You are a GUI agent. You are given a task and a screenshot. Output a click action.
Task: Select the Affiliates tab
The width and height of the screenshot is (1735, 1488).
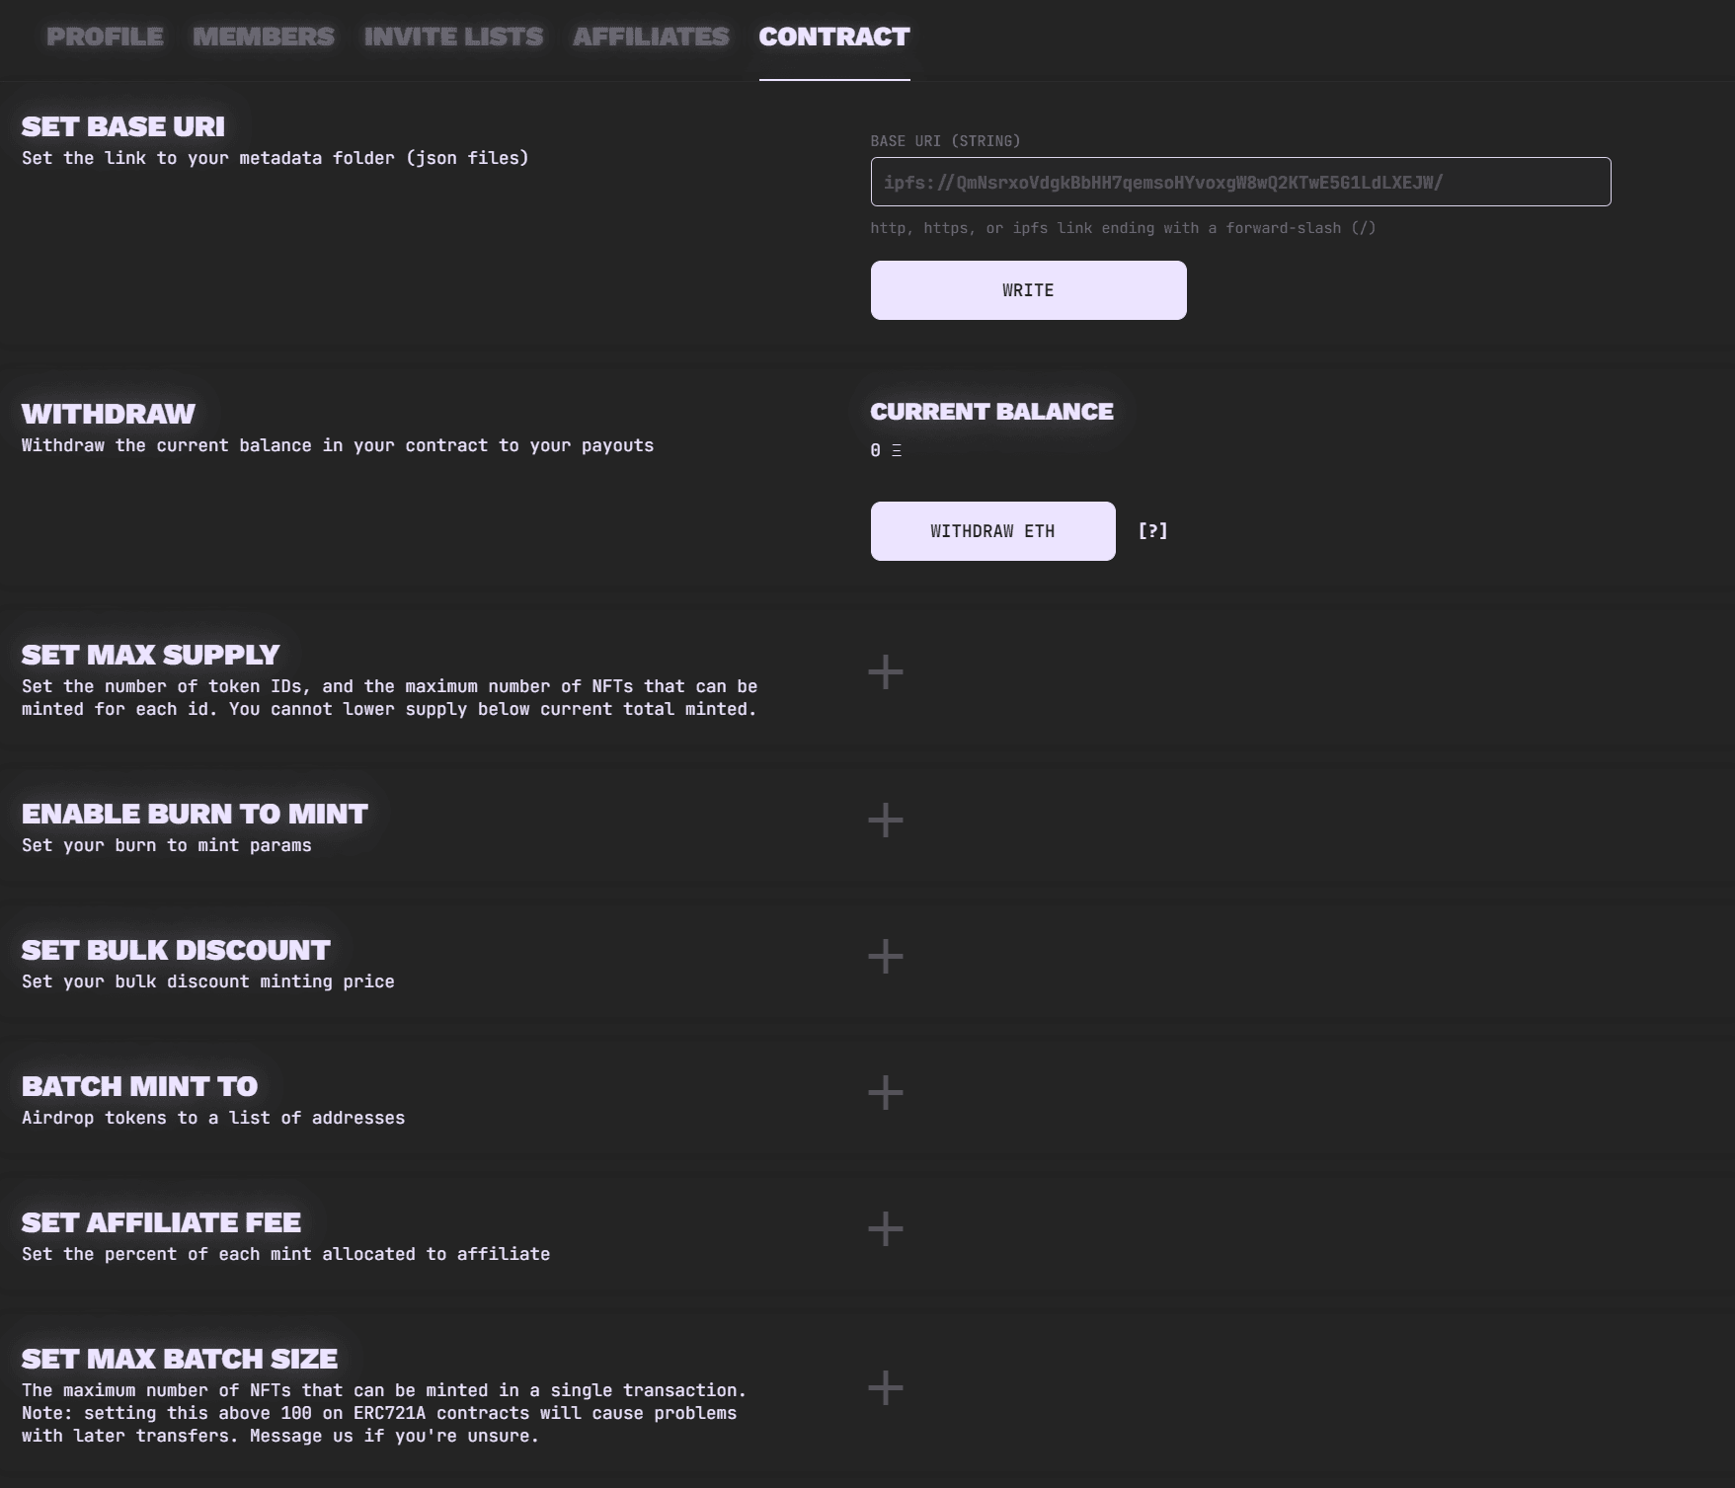click(x=651, y=38)
